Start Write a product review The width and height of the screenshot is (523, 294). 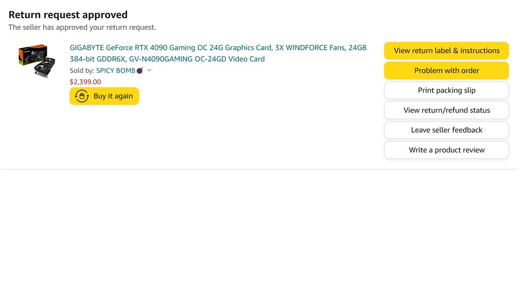[x=446, y=150]
